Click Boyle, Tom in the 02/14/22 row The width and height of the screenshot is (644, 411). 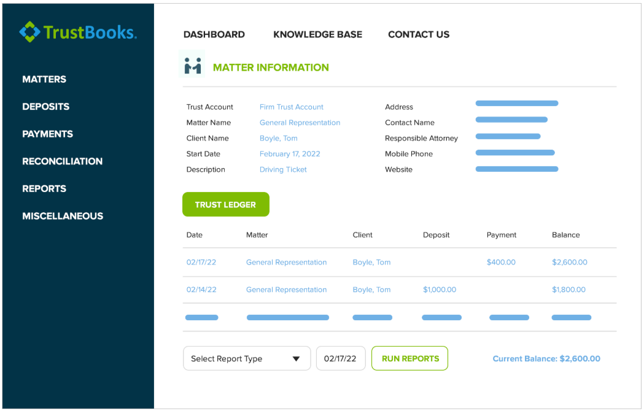371,290
